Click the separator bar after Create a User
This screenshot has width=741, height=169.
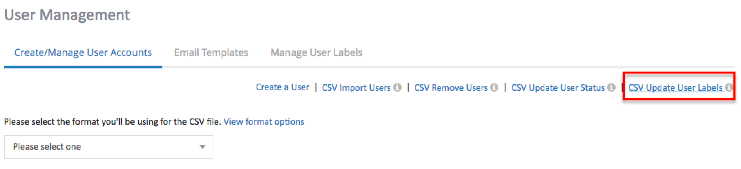click(x=316, y=88)
